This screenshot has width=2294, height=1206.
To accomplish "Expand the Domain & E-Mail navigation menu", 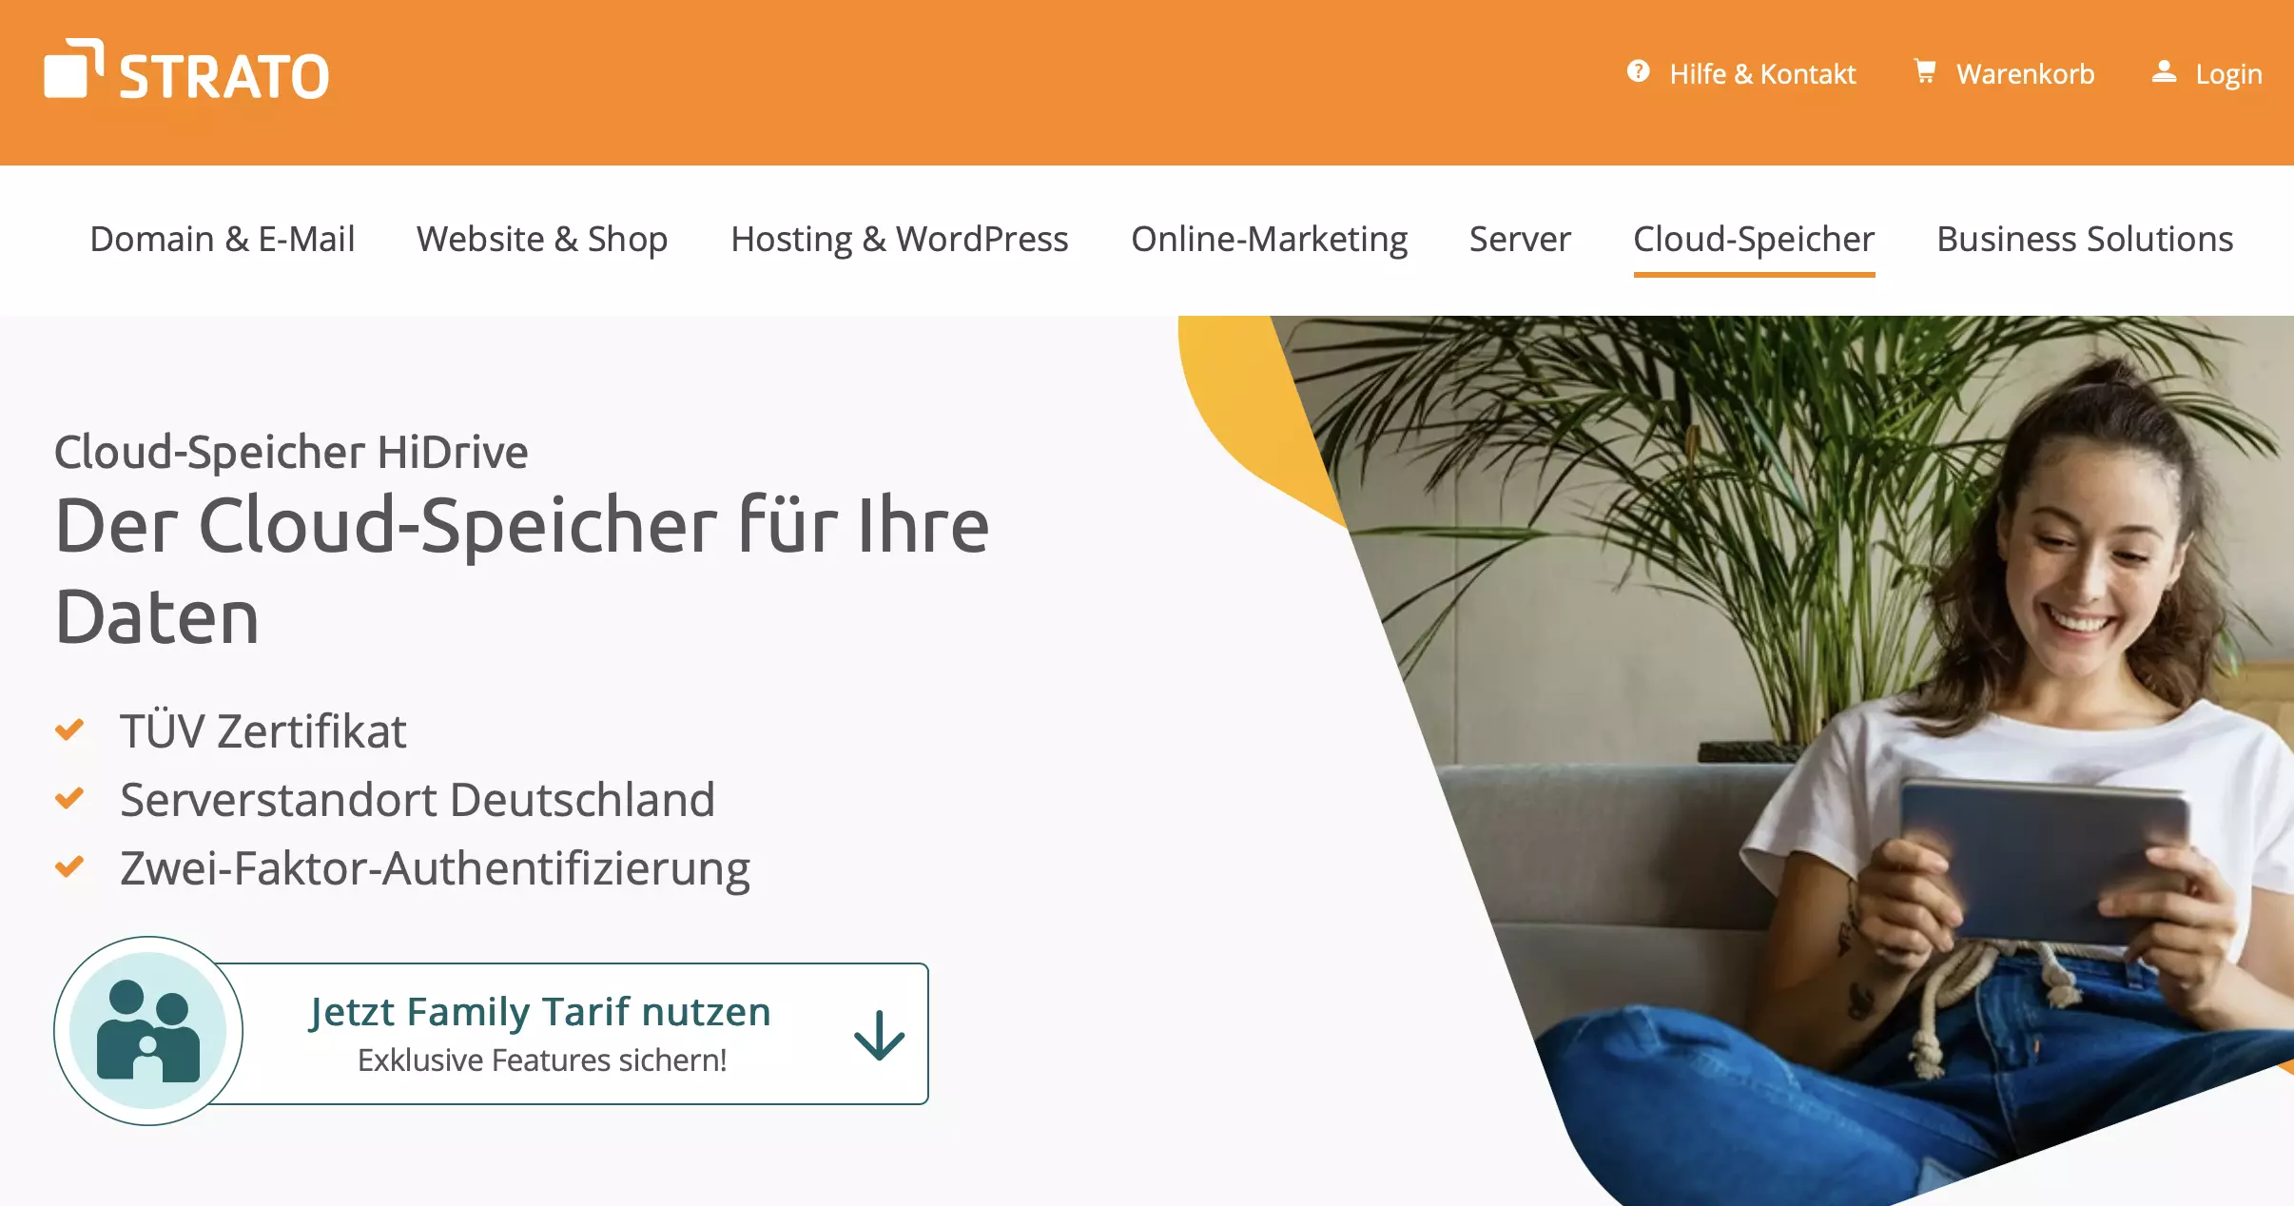I will 222,238.
